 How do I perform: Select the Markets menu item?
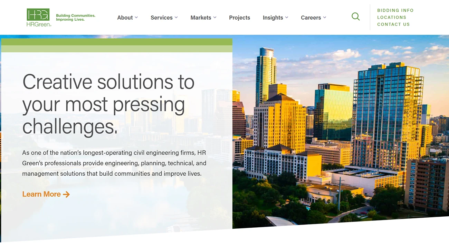click(201, 18)
